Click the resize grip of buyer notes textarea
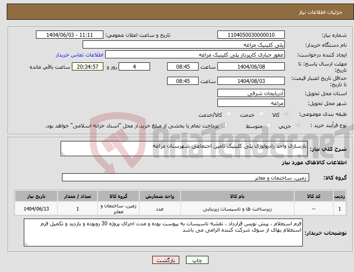Screen dimensions: 354x272 click(x=26, y=244)
